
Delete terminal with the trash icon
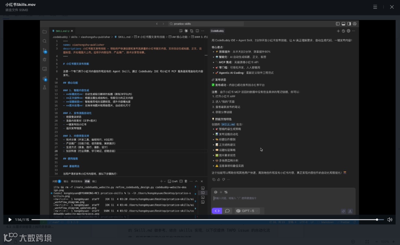pos(186,181)
